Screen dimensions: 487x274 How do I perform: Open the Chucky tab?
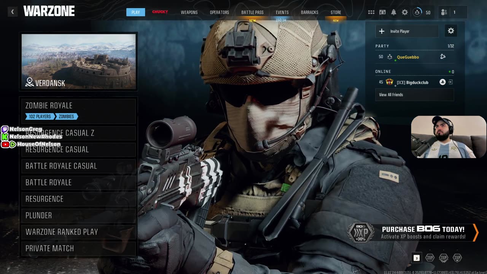tap(160, 12)
